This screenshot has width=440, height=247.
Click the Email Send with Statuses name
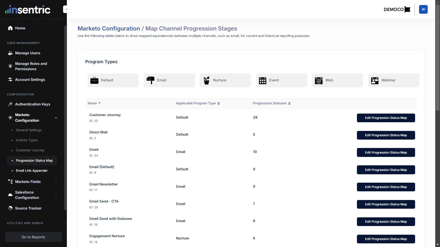110,218
